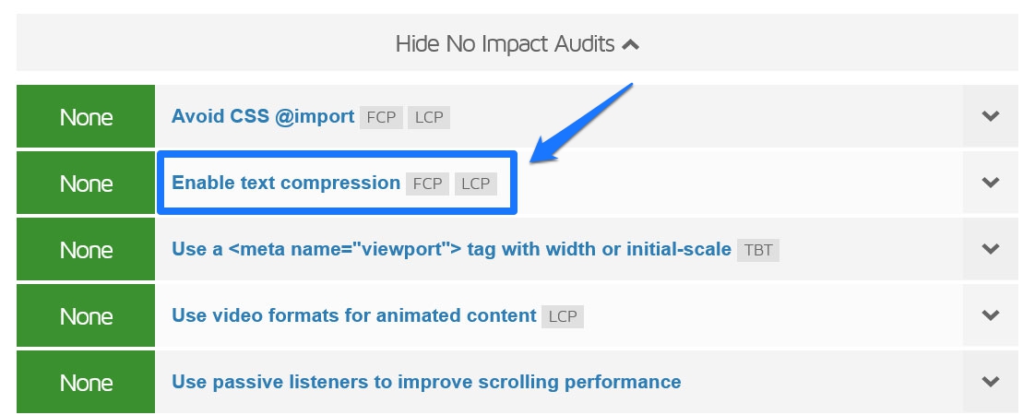The height and width of the screenshot is (415, 1035).
Task: Expand the meta viewport audit chevron
Action: point(990,249)
